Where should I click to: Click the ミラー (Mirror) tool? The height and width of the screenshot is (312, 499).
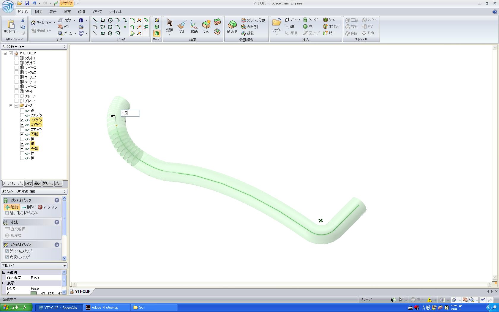(329, 33)
